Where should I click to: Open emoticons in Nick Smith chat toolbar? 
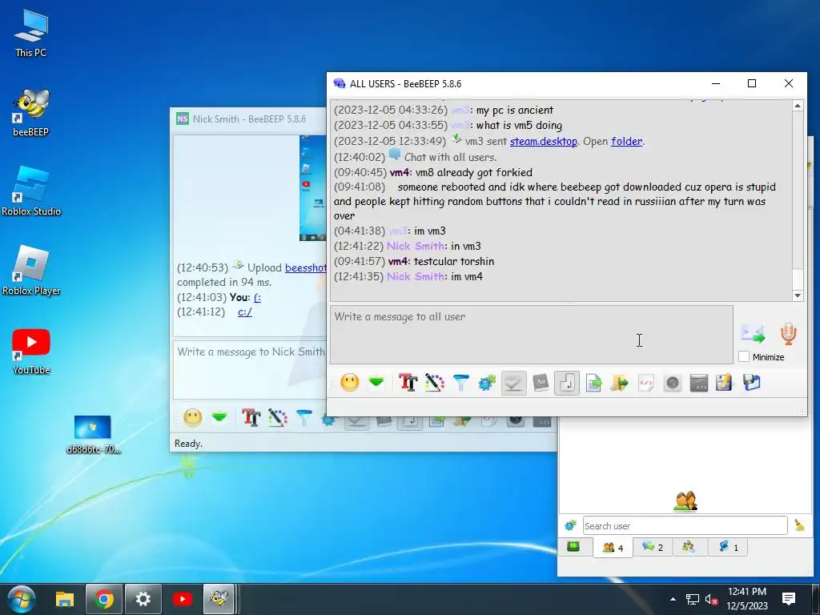[x=193, y=417]
